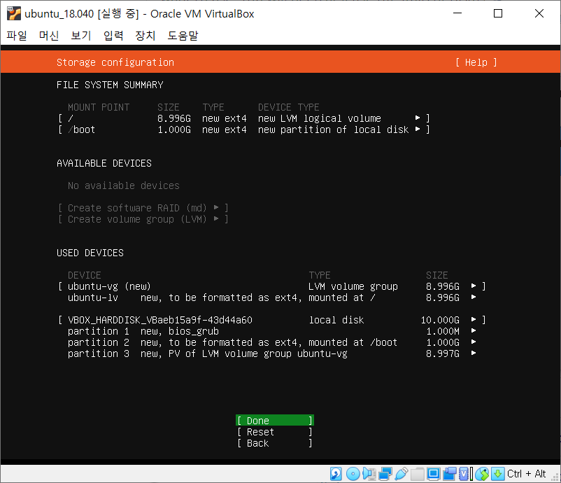The width and height of the screenshot is (561, 483).
Task: Open the 머신 menu
Action: [x=49, y=36]
